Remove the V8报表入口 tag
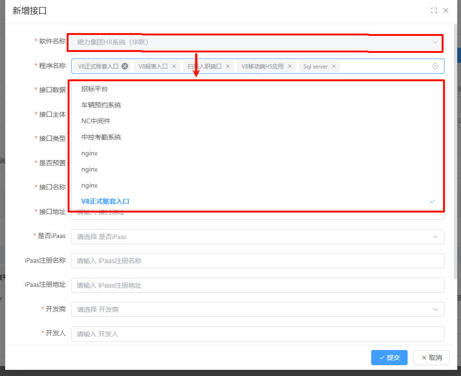The height and width of the screenshot is (376, 461). 174,67
